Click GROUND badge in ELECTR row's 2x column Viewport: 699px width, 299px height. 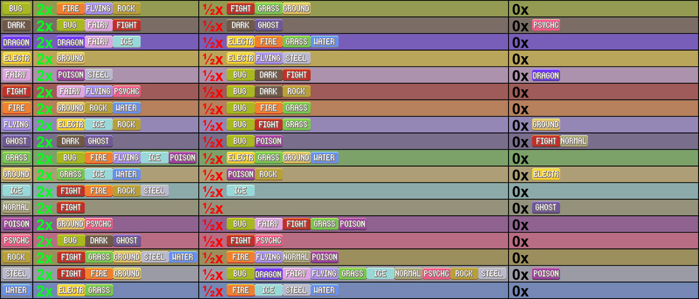71,58
